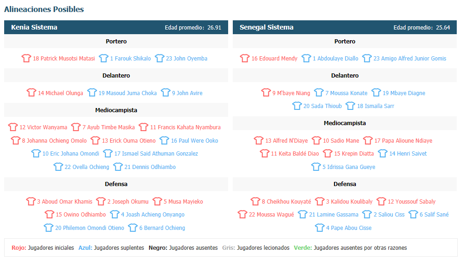The image size is (460, 259).
Task: Open 17 Ismael Said Athuman Gonzalez link
Action: (x=156, y=154)
